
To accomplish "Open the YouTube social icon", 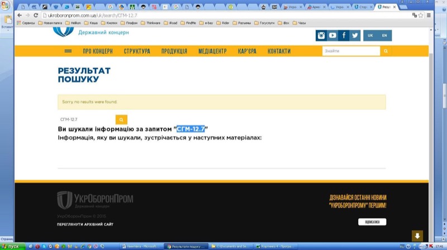I will click(x=332, y=35).
